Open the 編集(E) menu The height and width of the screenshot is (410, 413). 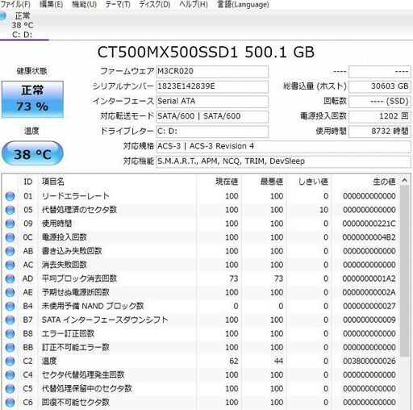click(51, 4)
